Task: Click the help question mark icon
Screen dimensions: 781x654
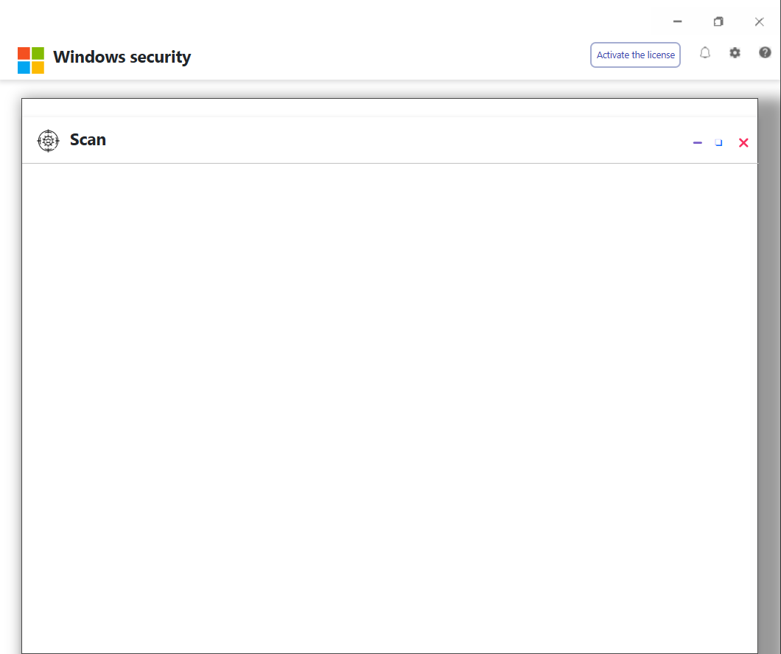Action: tap(765, 53)
